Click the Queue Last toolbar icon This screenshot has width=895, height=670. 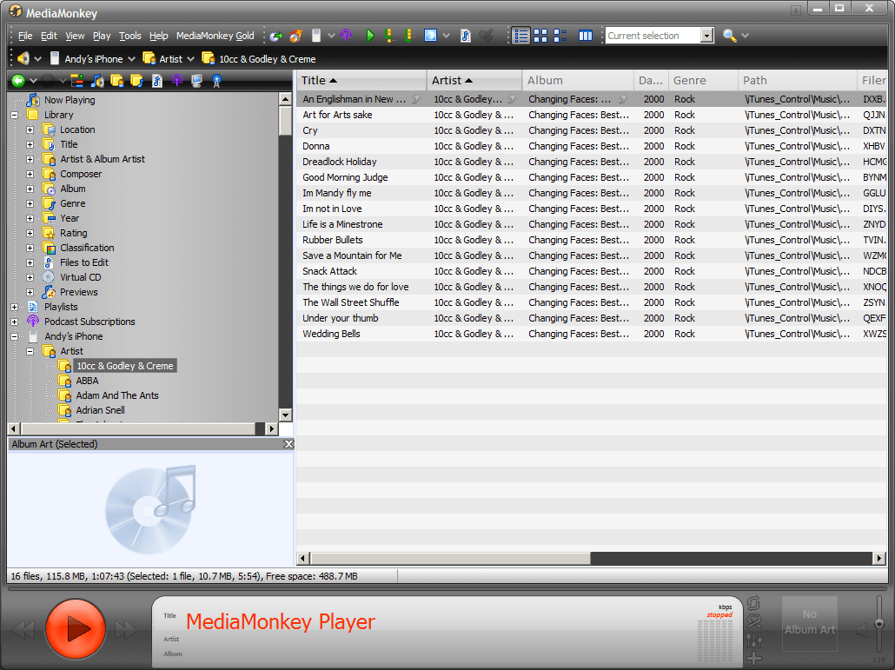408,36
